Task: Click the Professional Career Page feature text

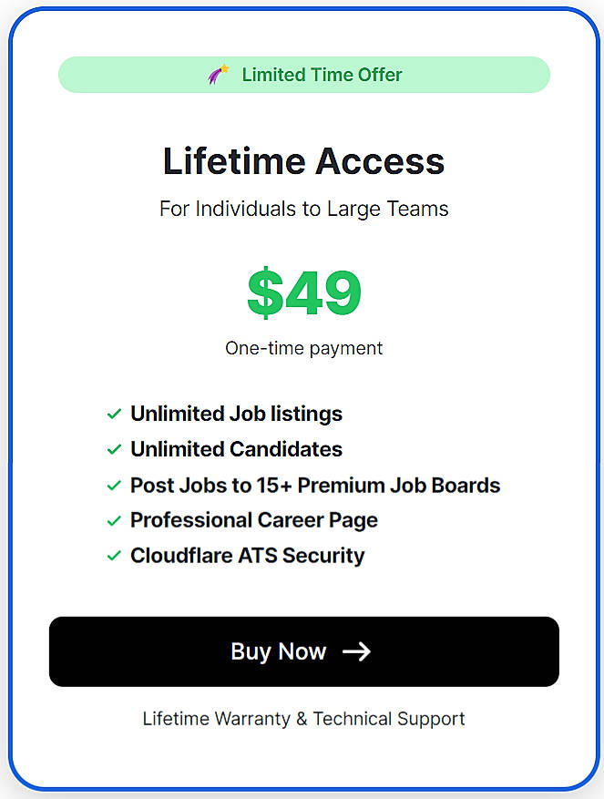Action: point(254,520)
